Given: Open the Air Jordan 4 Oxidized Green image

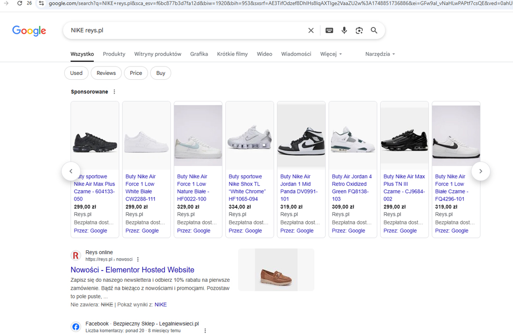Looking at the screenshot, I should (x=353, y=135).
